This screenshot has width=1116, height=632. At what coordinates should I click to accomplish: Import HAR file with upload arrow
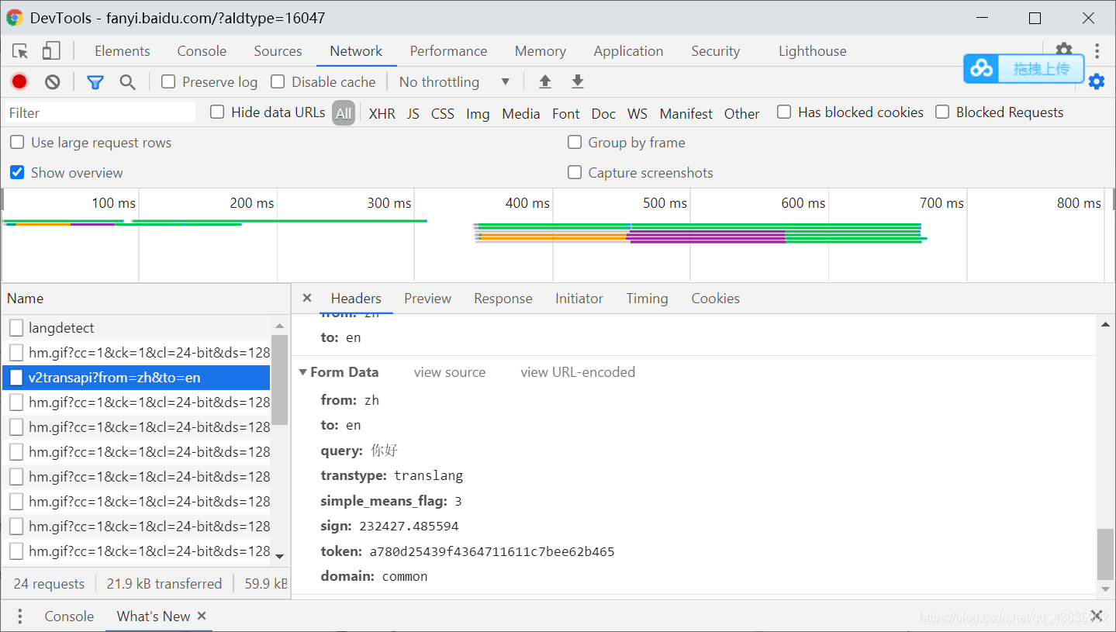545,81
